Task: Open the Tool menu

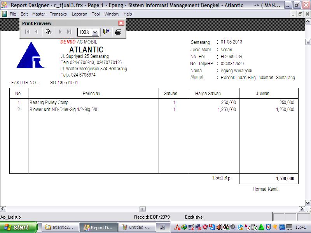Action: (96, 14)
